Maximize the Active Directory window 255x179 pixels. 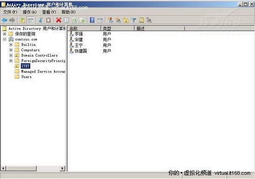click(x=246, y=4)
